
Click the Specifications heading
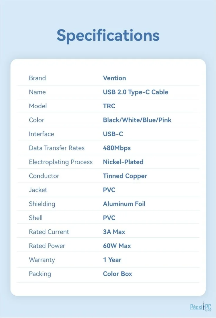coord(108,35)
